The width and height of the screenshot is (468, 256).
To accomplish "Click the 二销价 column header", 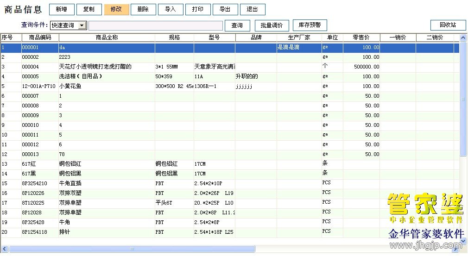I will (x=435, y=37).
